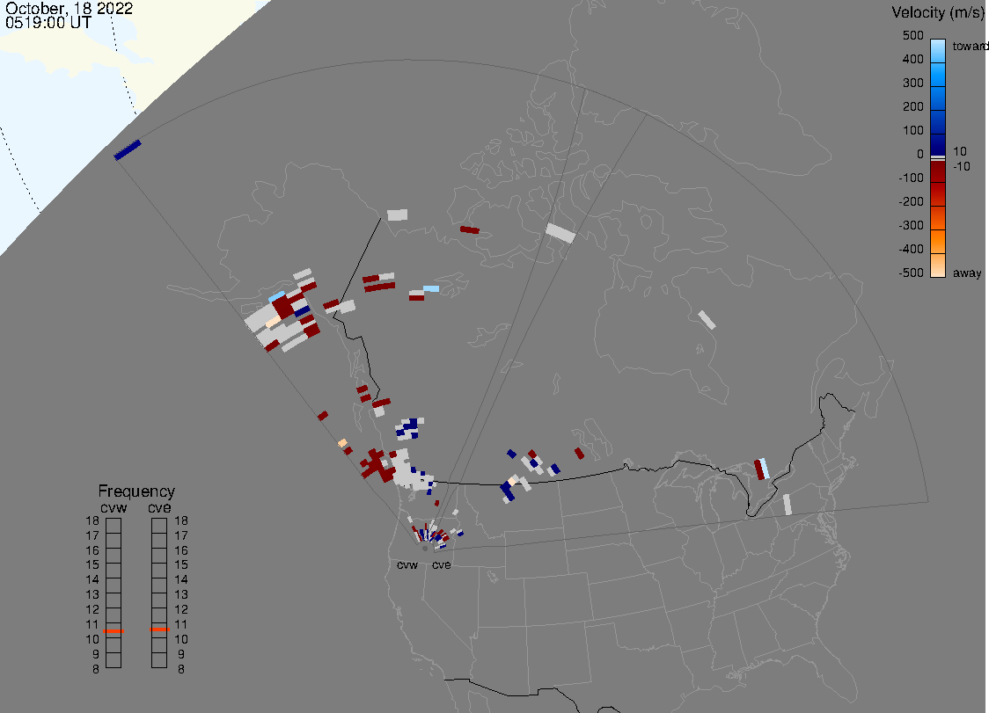Pick the orange segment between -400 and -300
Image resolution: width=989 pixels, height=713 pixels.
coord(938,242)
